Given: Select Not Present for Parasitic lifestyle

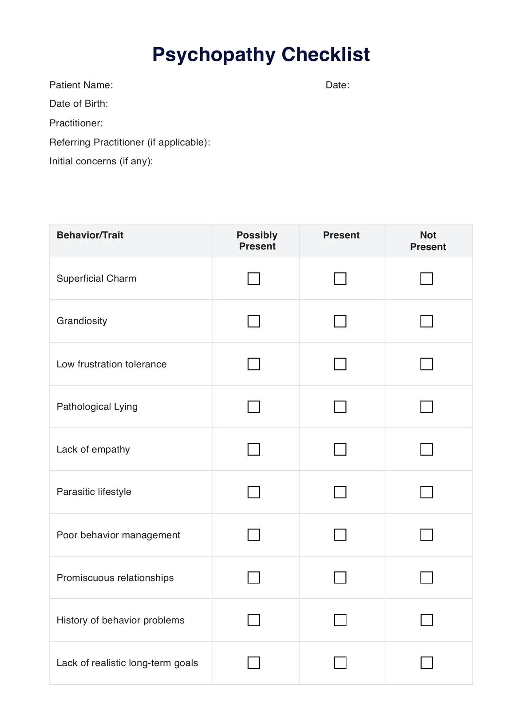Looking at the screenshot, I should 427,492.
